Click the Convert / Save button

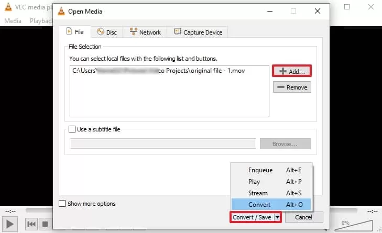coord(252,217)
